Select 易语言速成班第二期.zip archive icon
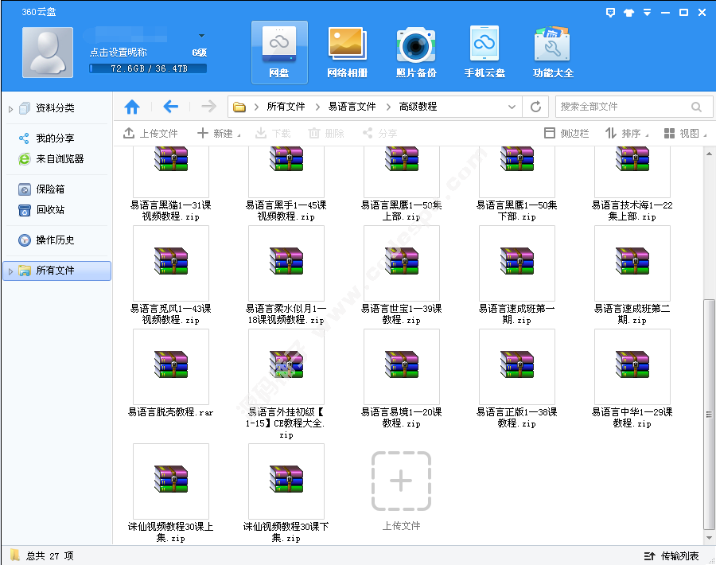The width and height of the screenshot is (716, 565). (632, 261)
